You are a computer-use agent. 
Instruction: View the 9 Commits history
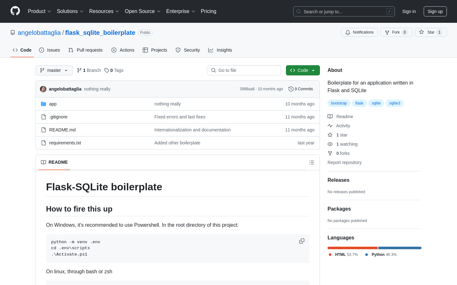pos(301,89)
